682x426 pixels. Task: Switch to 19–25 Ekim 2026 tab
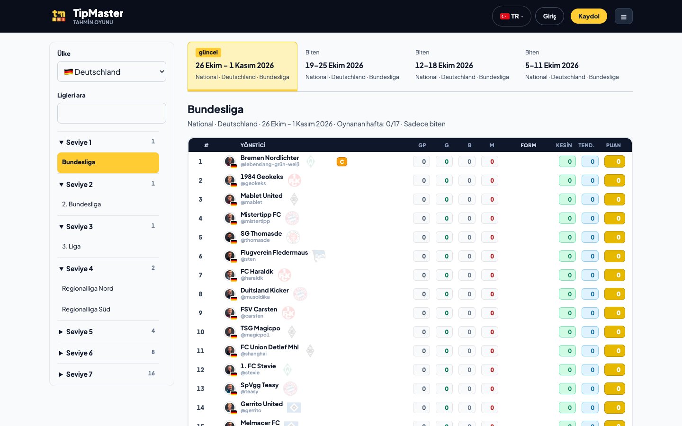352,66
